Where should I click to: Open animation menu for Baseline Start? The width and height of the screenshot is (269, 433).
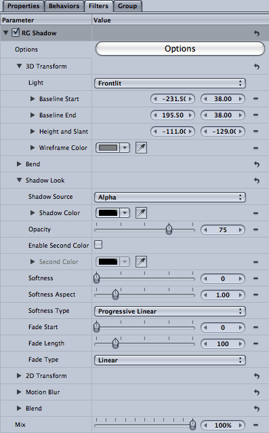[x=255, y=98]
